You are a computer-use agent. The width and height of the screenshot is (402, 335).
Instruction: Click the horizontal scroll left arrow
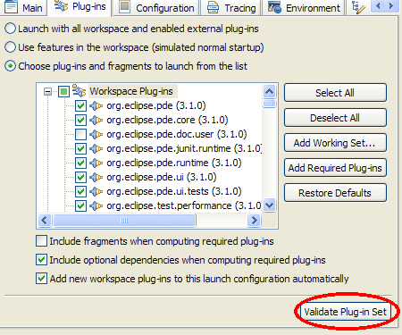[x=45, y=221]
